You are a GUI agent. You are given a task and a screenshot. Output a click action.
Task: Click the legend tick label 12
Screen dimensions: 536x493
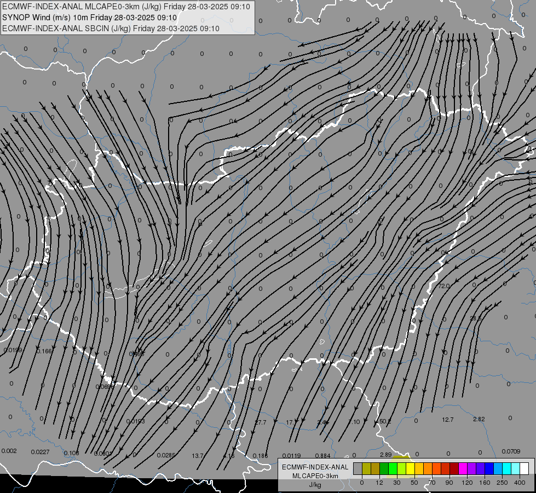tap(379, 483)
